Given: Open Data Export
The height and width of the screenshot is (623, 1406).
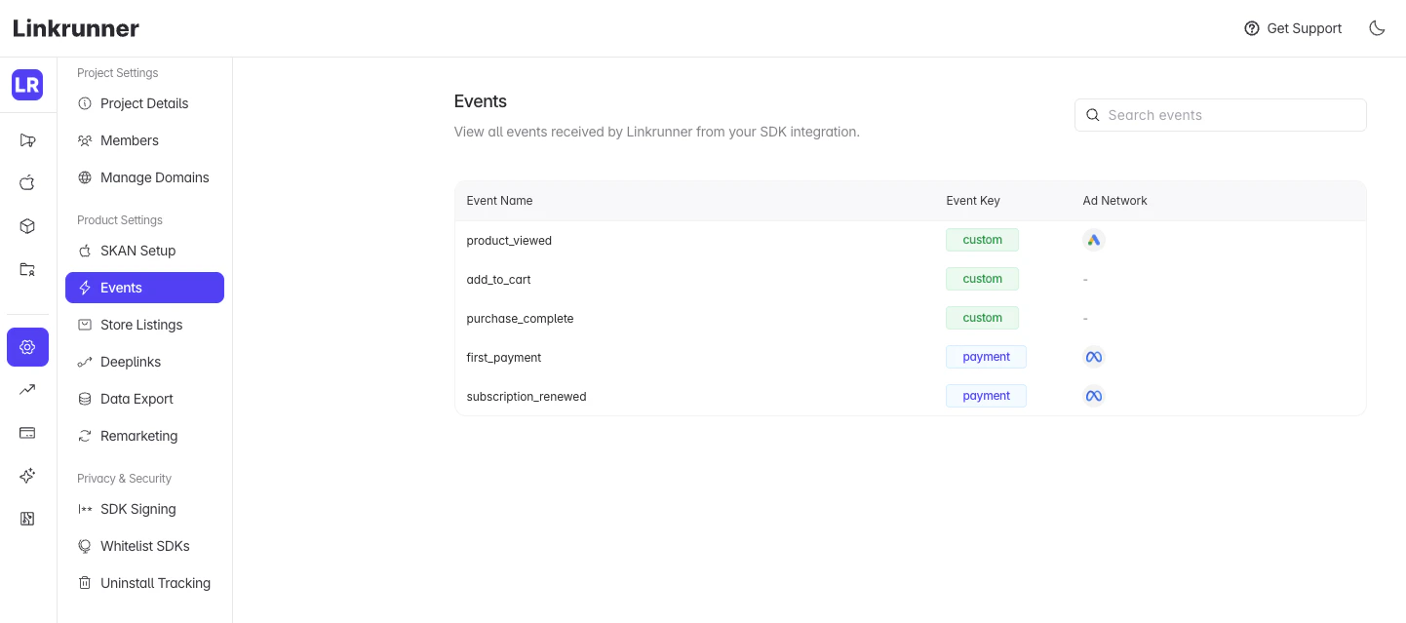Looking at the screenshot, I should coord(144,399).
